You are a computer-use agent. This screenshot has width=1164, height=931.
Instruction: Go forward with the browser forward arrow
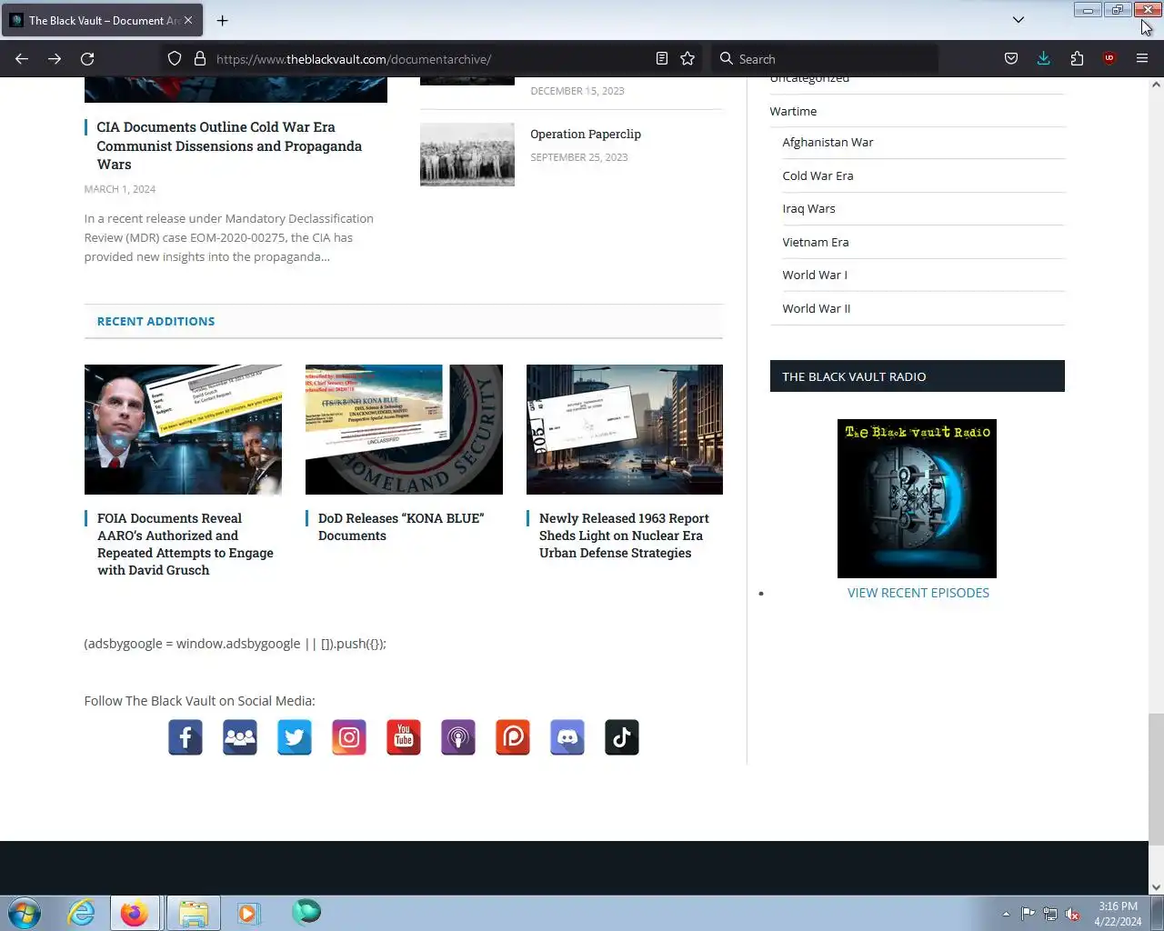[x=55, y=59]
